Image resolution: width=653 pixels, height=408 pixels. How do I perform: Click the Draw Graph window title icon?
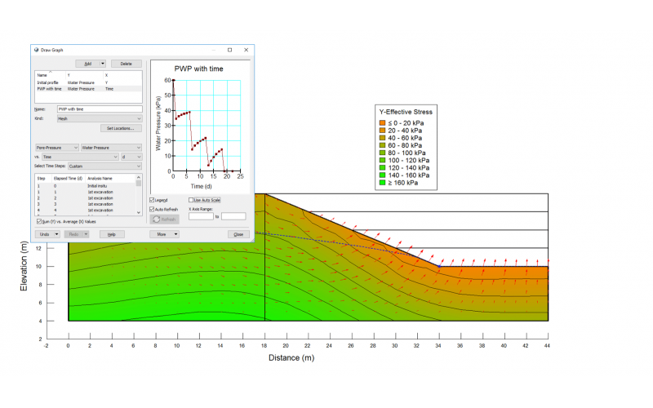[35, 50]
